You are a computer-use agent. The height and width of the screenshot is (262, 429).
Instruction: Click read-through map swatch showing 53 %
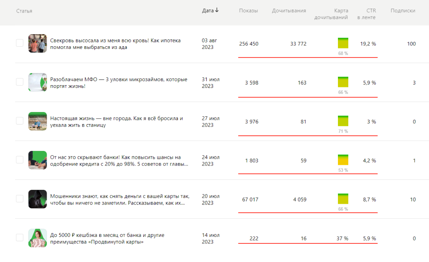tap(343, 160)
